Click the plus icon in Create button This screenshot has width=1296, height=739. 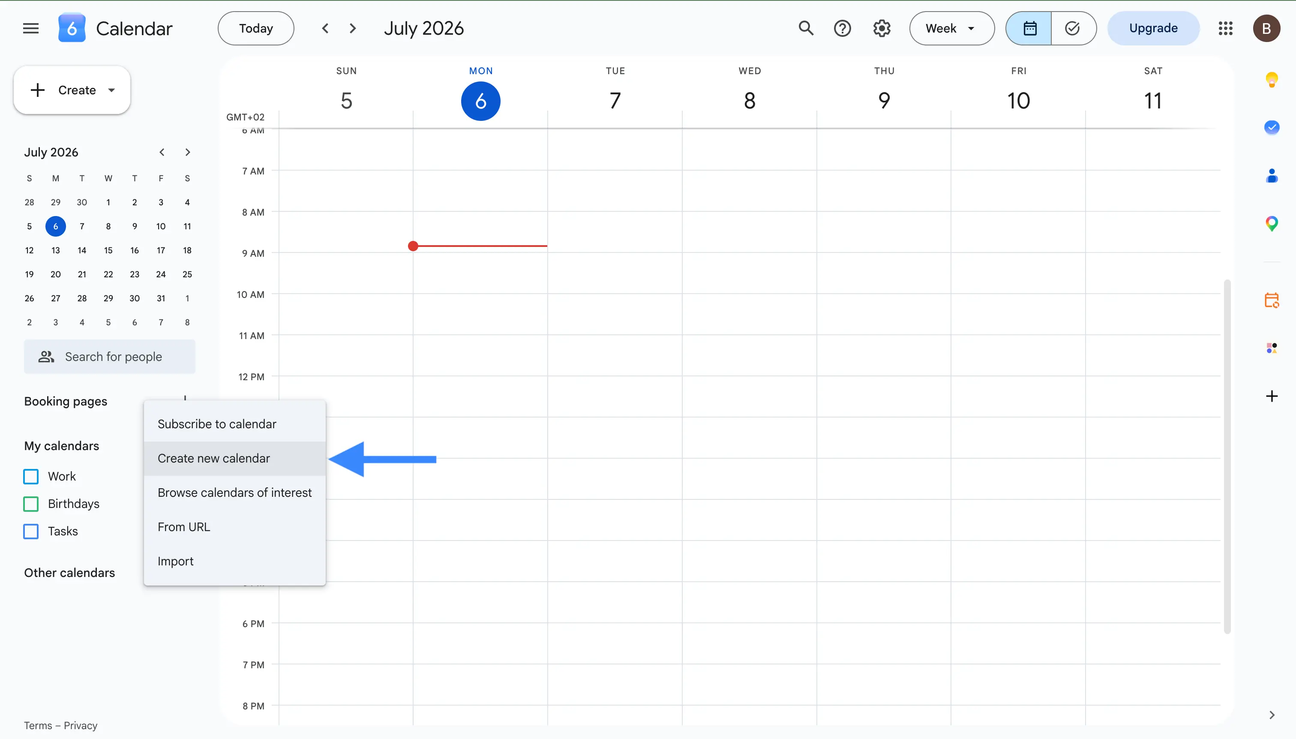(x=38, y=90)
